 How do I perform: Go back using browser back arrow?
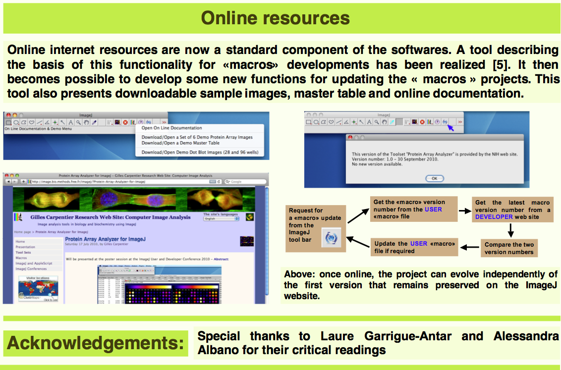[x=8, y=182]
